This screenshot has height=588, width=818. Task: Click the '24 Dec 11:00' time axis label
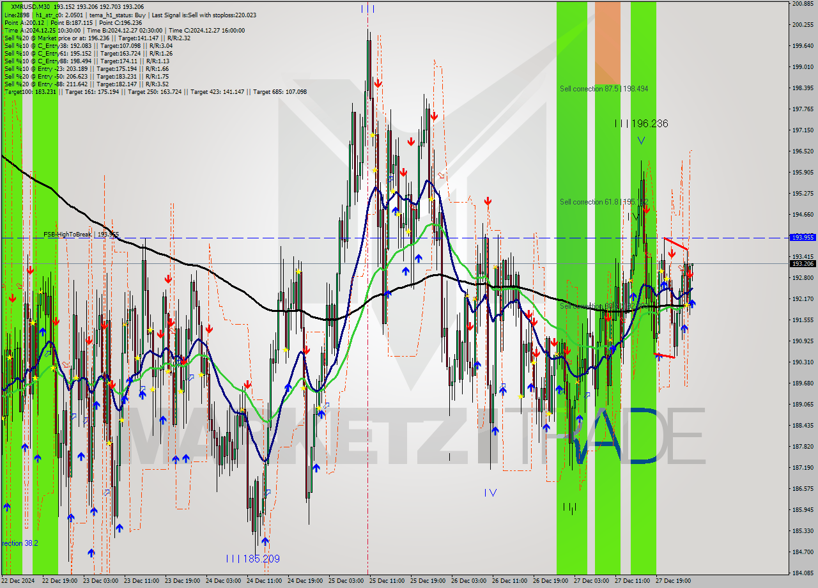point(265,581)
